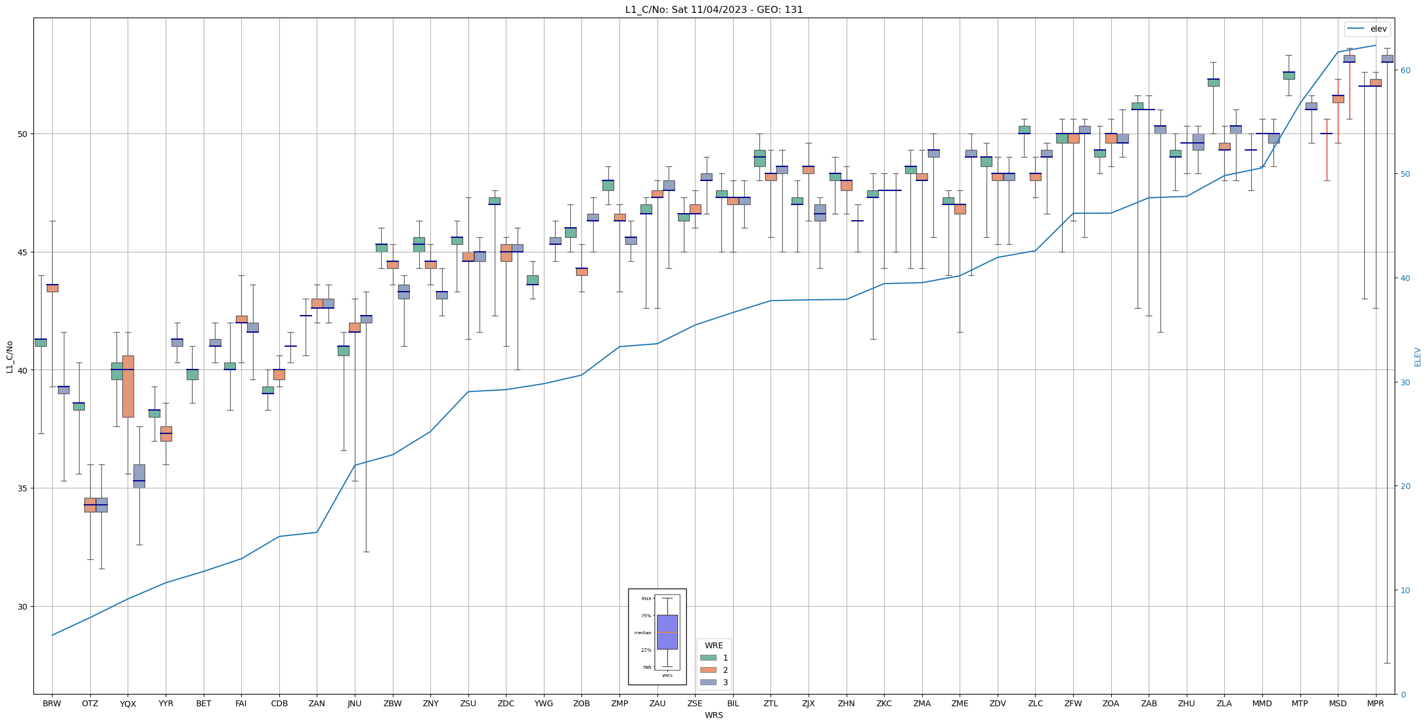Screen dimensions: 1428x725
Task: Click the ZAB station label
Action: (x=1149, y=703)
